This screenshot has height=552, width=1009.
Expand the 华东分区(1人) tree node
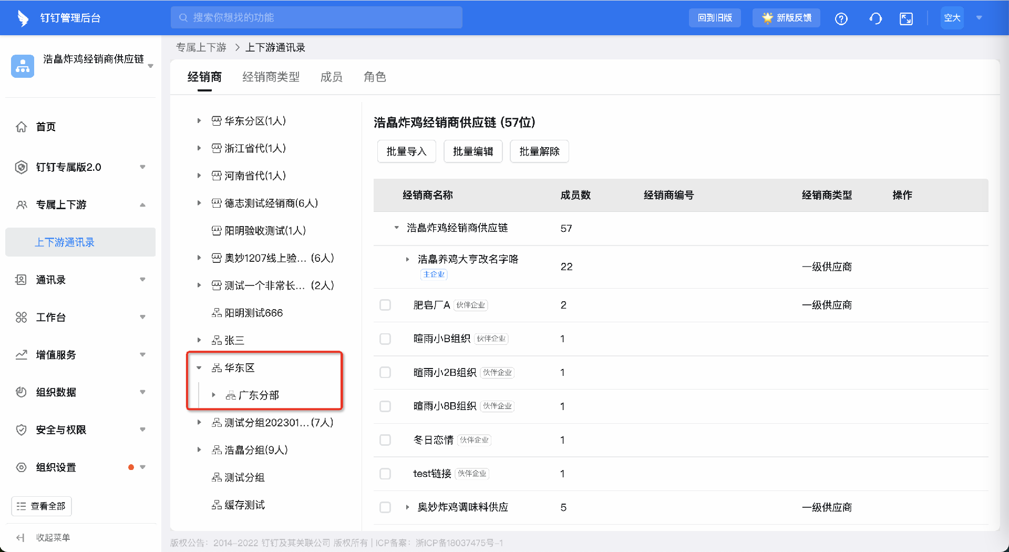[x=199, y=121]
